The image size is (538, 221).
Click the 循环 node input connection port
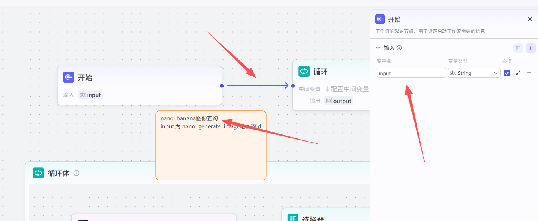(x=293, y=85)
